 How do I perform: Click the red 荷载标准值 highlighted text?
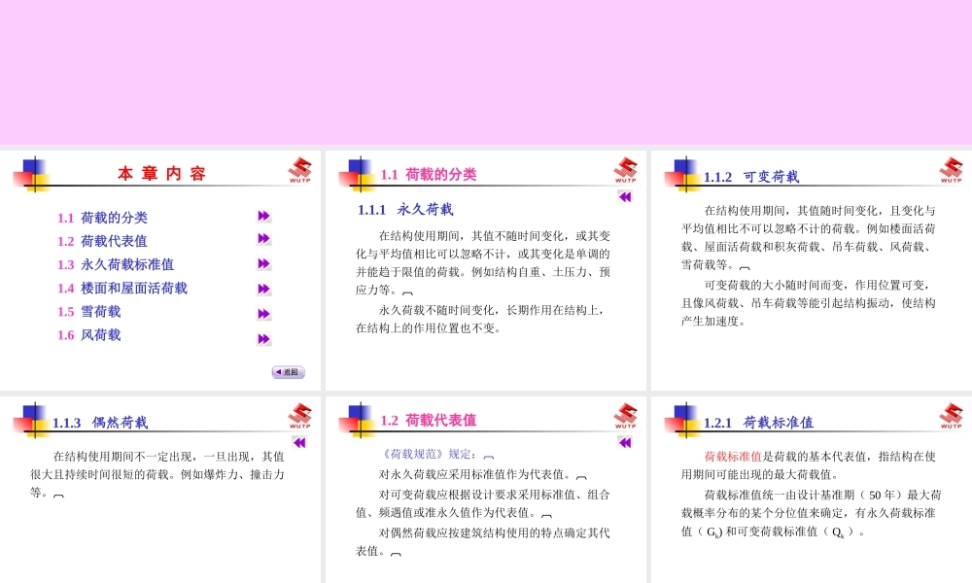733,457
